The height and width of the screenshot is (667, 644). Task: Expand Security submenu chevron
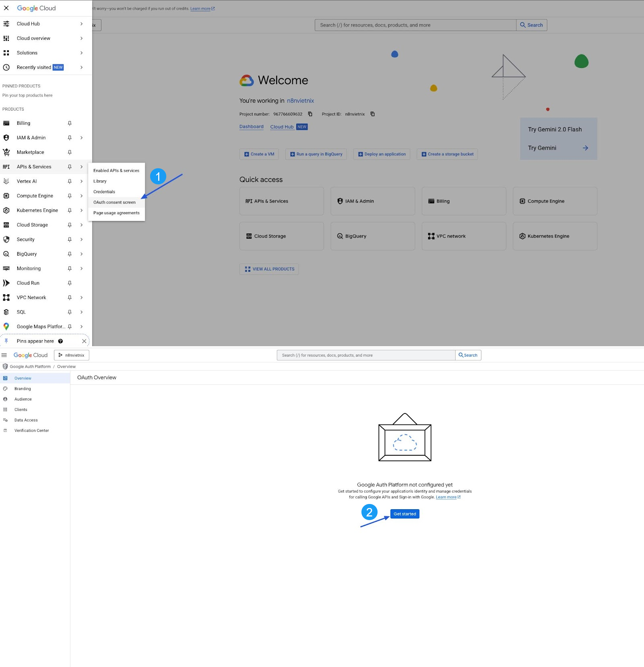(81, 240)
